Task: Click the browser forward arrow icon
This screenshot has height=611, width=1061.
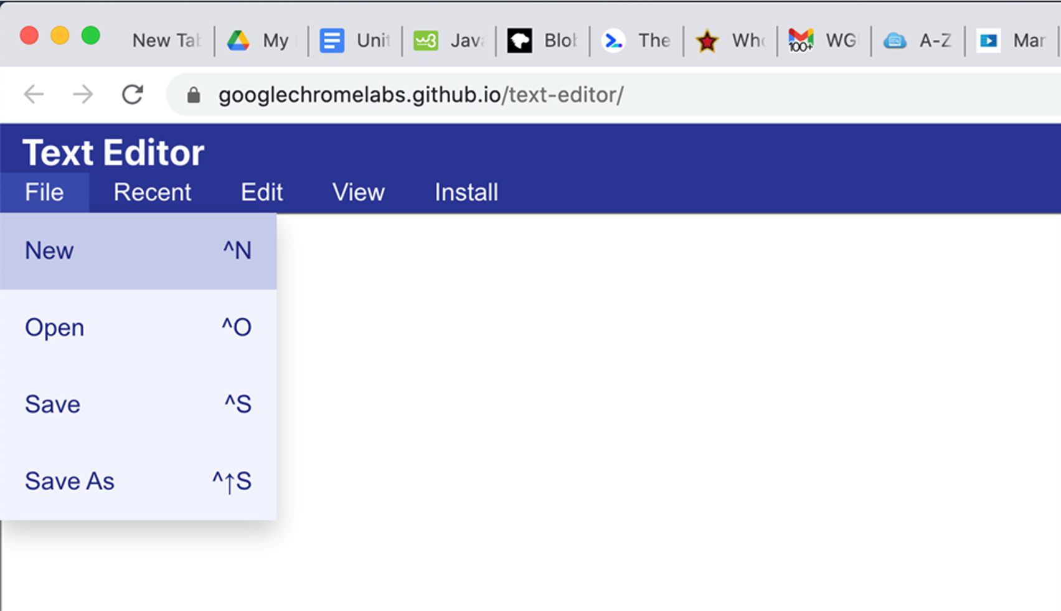Action: [83, 95]
